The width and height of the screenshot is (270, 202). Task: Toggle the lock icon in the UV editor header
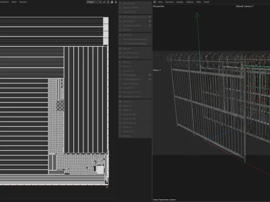(x=108, y=2)
